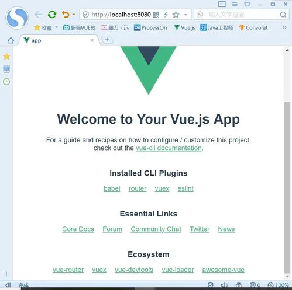Show the QR code for this page
Screen dimensions: 292x290
tap(156, 15)
